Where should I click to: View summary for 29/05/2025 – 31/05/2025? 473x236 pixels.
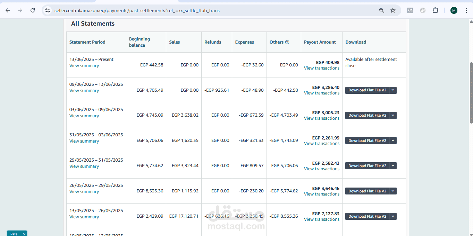pyautogui.click(x=84, y=166)
